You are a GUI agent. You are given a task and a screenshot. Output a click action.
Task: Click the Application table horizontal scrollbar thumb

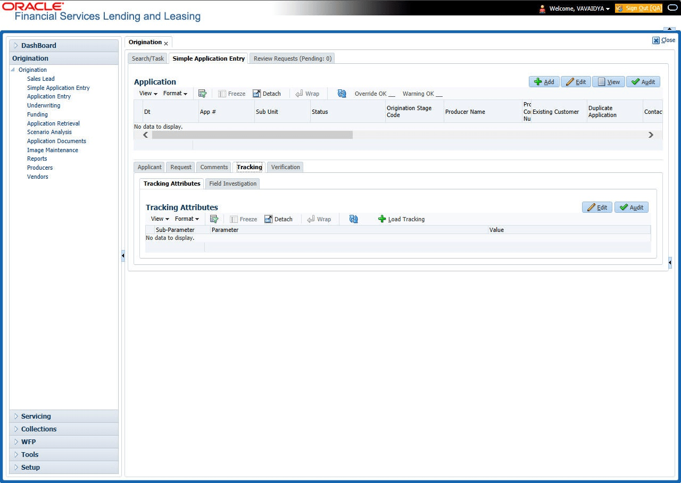[x=252, y=135]
